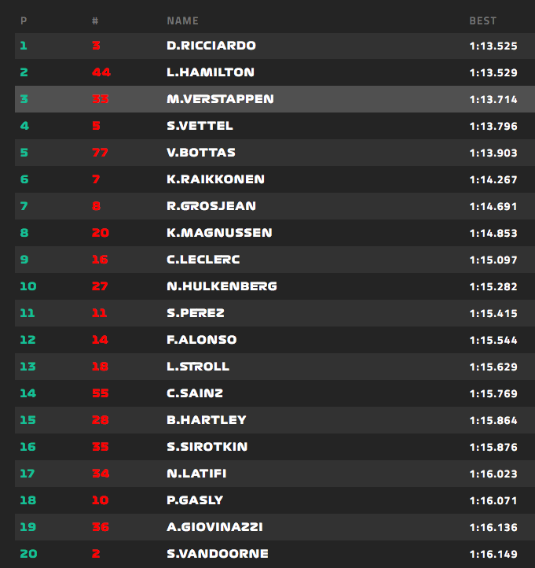Click L.Stroll's driver name

click(x=198, y=367)
